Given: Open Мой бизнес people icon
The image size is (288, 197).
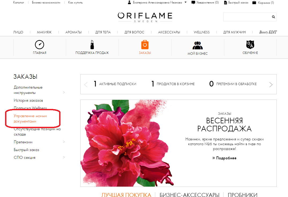Looking at the screenshot, I should point(198,45).
